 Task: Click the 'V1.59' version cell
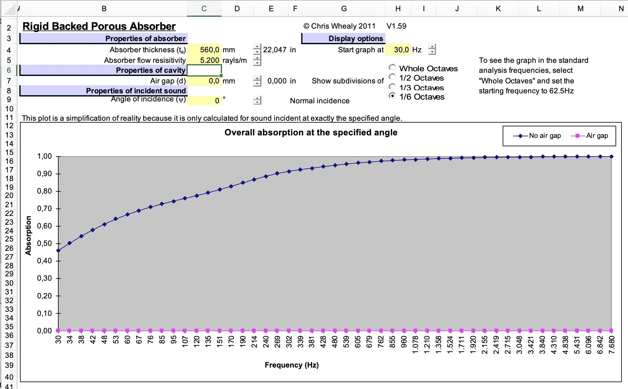396,26
